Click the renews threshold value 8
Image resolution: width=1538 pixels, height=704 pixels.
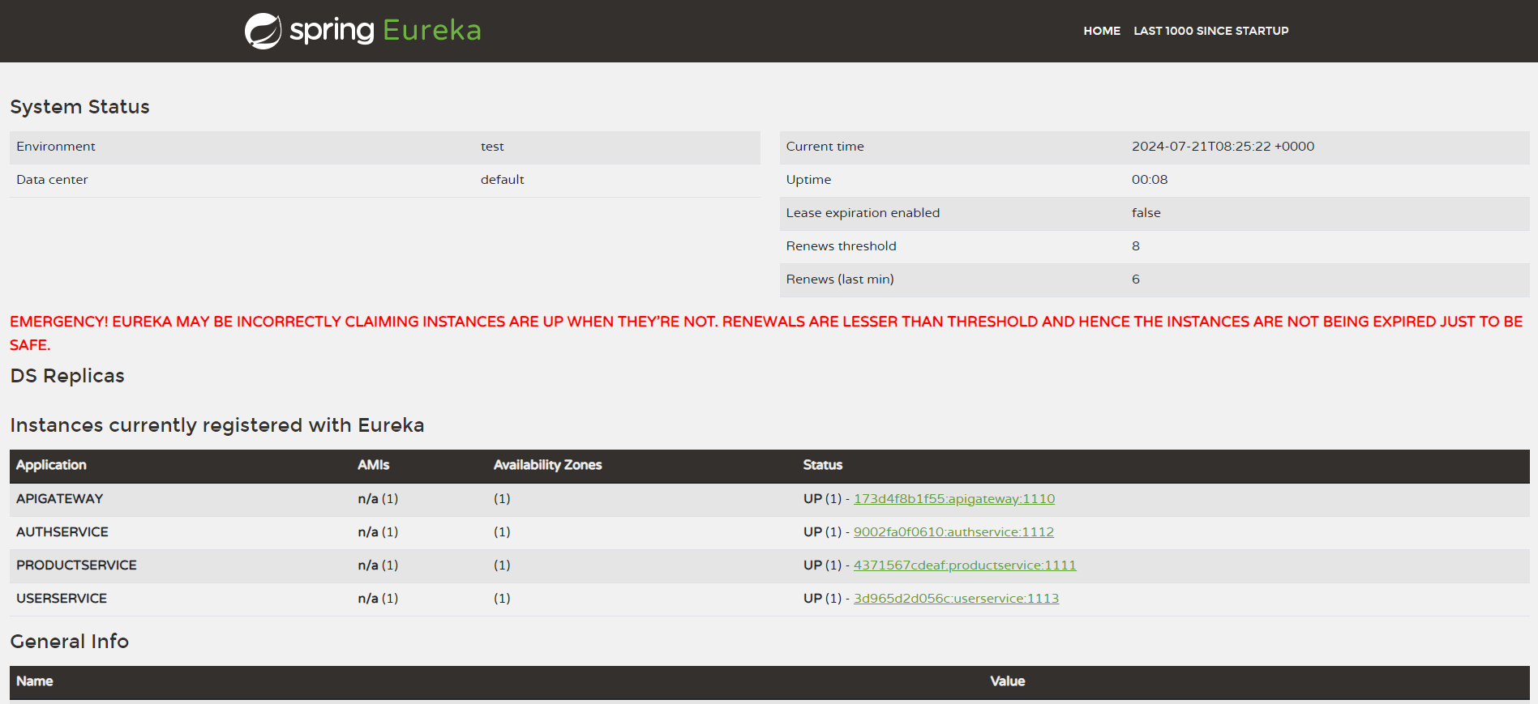(1136, 246)
